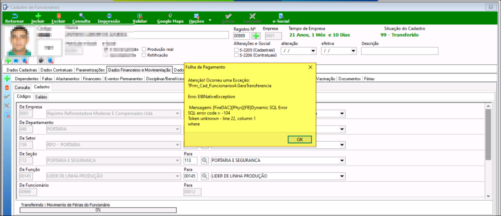Open the alteração date dropdown
This screenshot has width=501, height=216.
click(313, 51)
